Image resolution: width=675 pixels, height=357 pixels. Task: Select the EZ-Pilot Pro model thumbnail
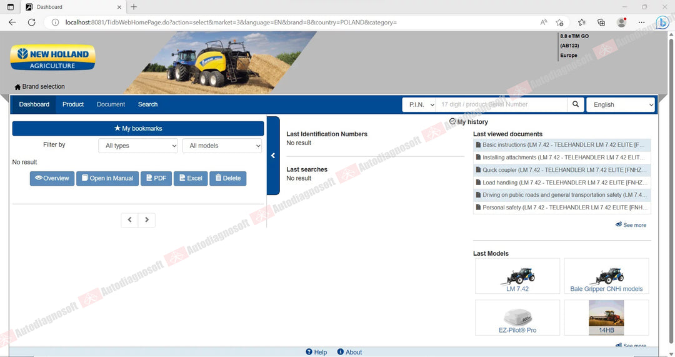coord(517,318)
